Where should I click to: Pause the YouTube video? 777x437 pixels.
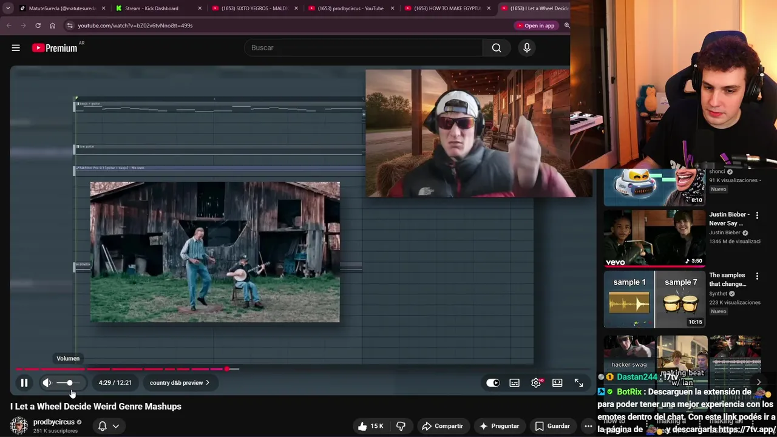24,383
